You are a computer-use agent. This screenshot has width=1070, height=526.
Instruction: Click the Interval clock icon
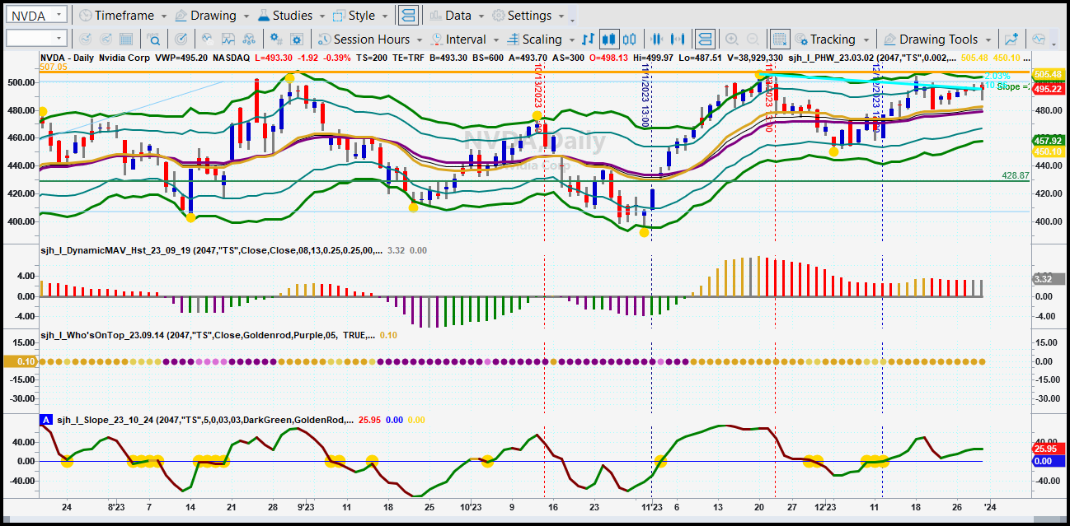(x=436, y=40)
